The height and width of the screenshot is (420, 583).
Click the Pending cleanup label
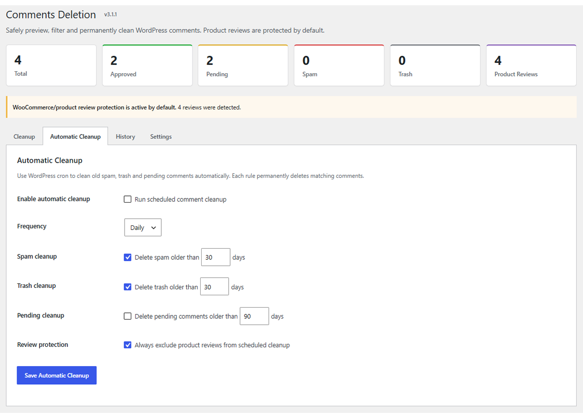click(x=40, y=315)
